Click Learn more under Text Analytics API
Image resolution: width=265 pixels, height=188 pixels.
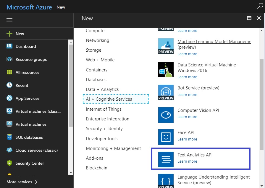pyautogui.click(x=187, y=161)
